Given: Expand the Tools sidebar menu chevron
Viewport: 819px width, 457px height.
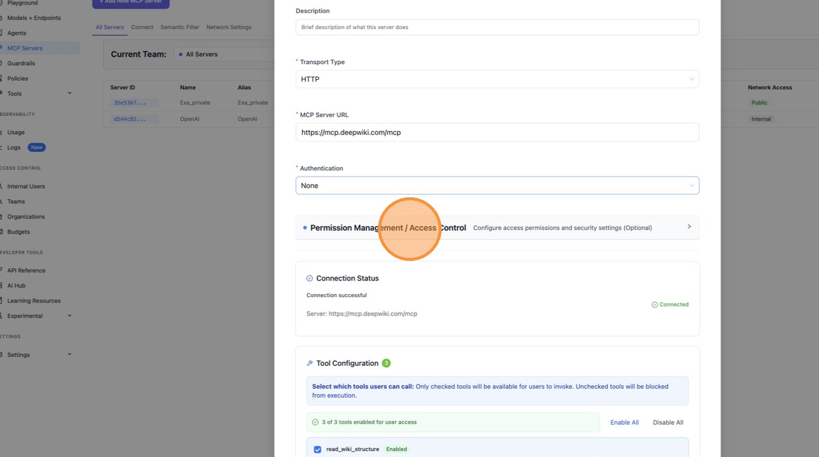Looking at the screenshot, I should (x=70, y=93).
